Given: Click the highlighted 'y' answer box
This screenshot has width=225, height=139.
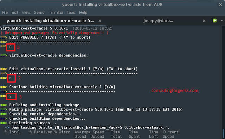Looking at the screenshot, I should click(x=11, y=97).
